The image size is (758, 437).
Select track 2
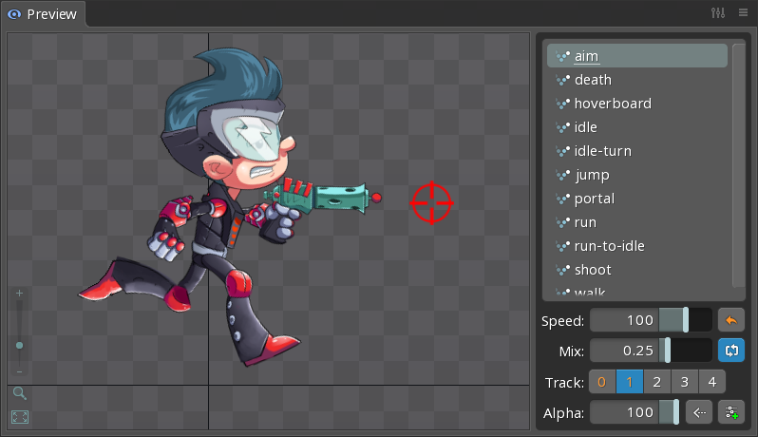pos(656,382)
